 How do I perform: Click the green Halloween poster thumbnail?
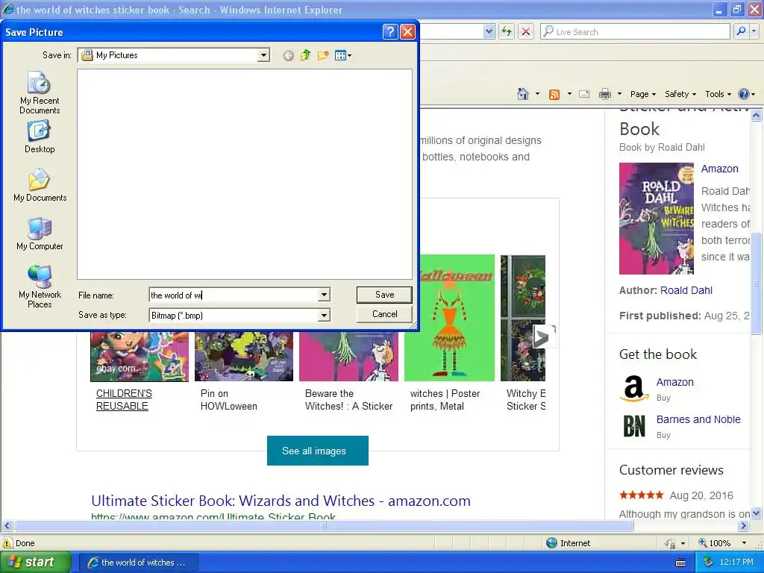[449, 318]
